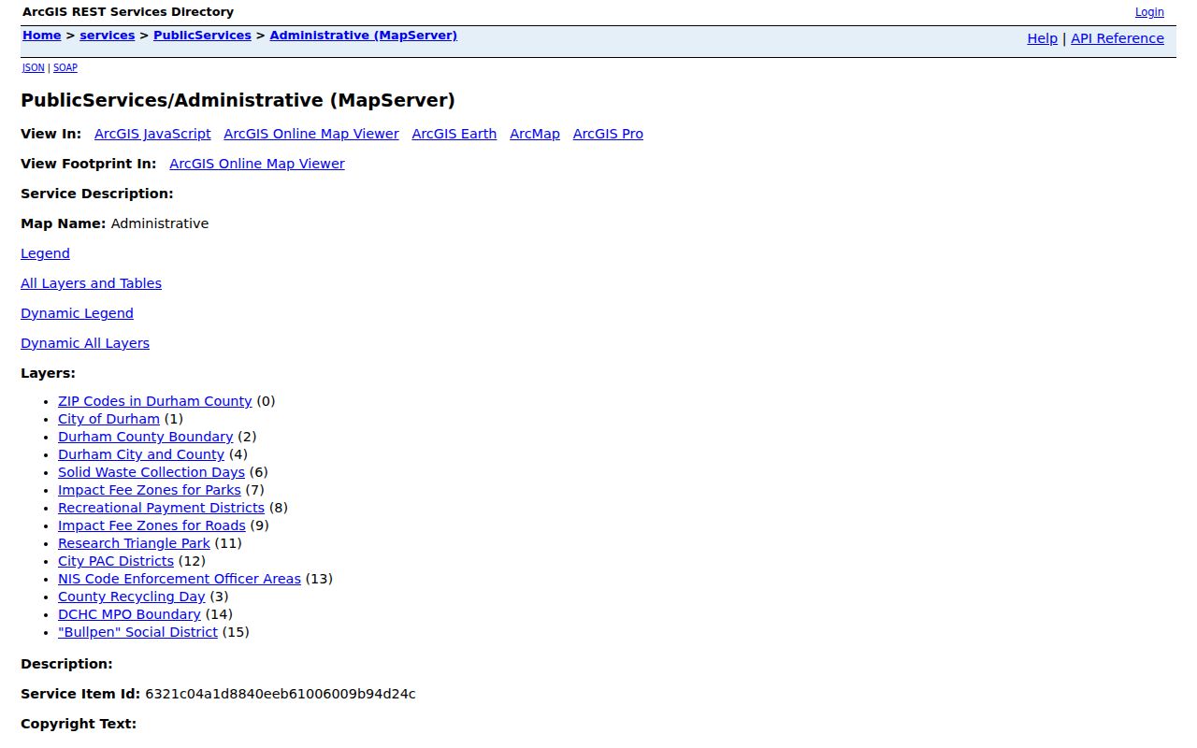
Task: Open Dynamic All Layers link
Action: pyautogui.click(x=85, y=343)
